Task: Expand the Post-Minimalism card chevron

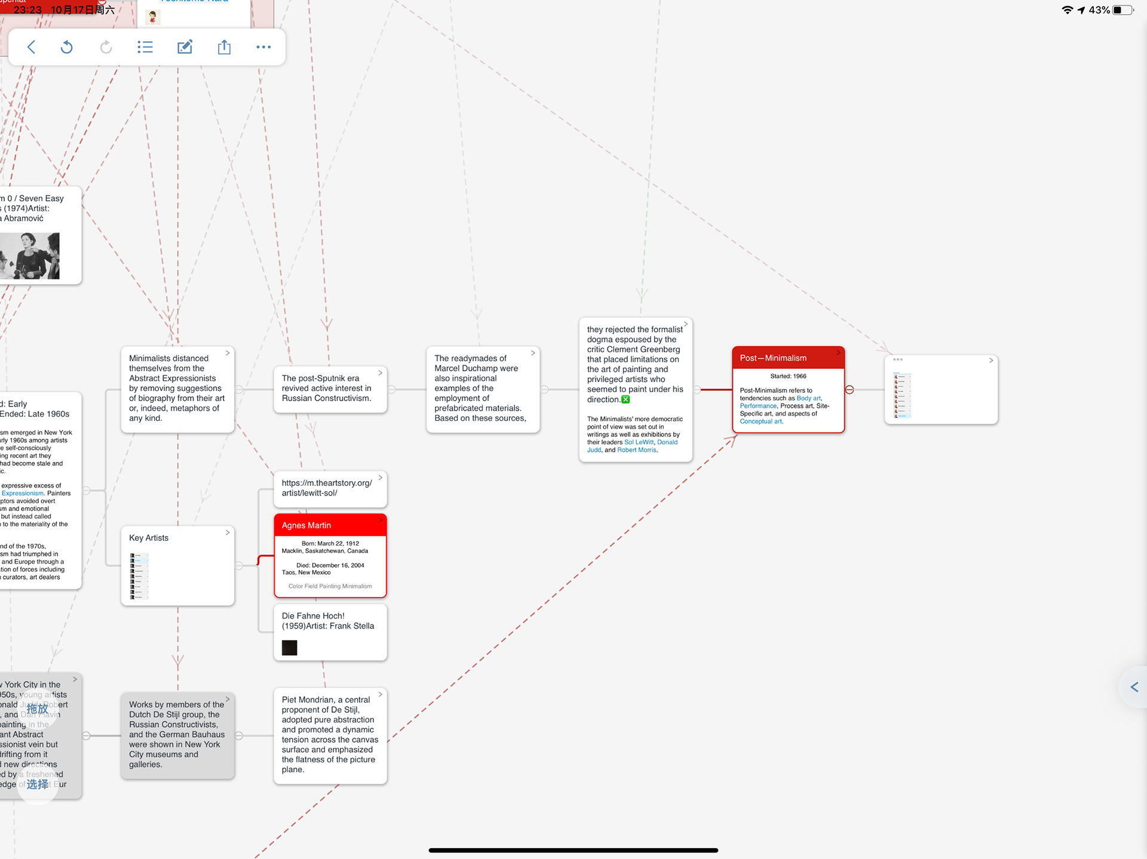Action: (838, 353)
